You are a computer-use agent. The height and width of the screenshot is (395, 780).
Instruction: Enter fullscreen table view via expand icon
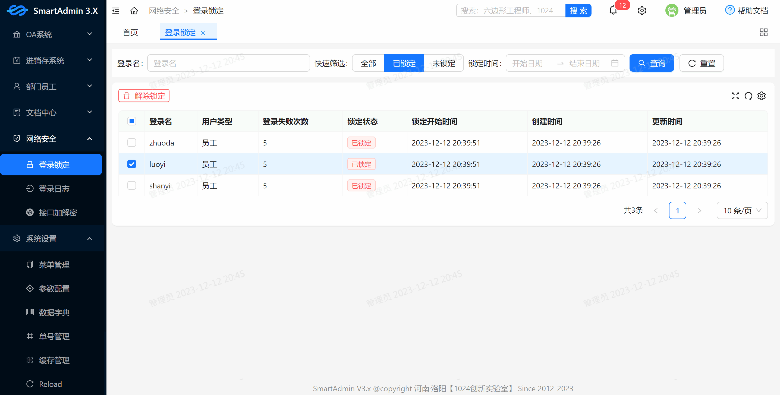tap(735, 96)
